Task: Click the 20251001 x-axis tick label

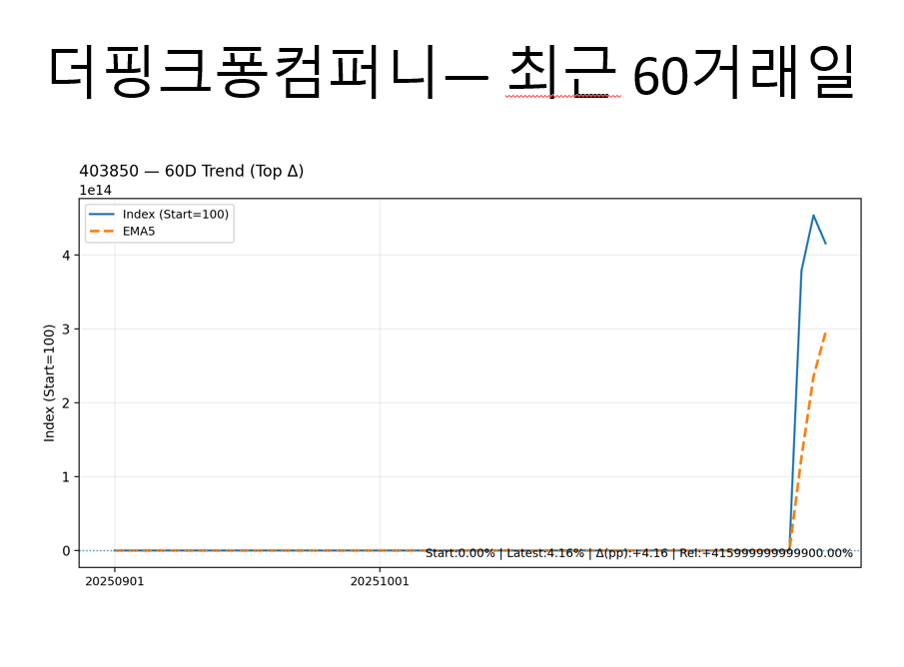Action: point(380,581)
